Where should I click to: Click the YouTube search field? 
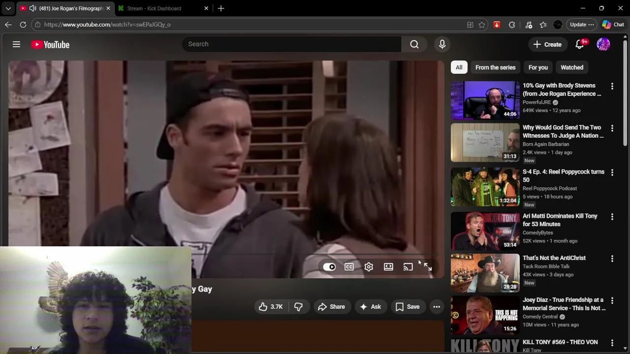[x=291, y=44]
